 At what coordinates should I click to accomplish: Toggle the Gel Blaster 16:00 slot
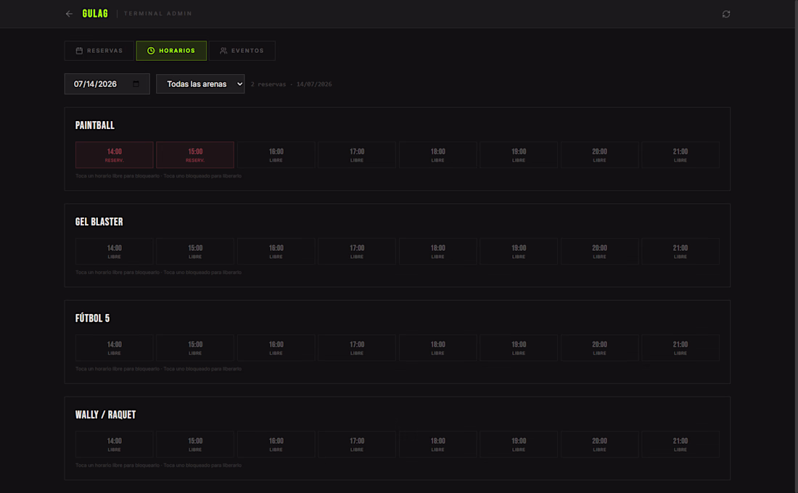click(276, 252)
